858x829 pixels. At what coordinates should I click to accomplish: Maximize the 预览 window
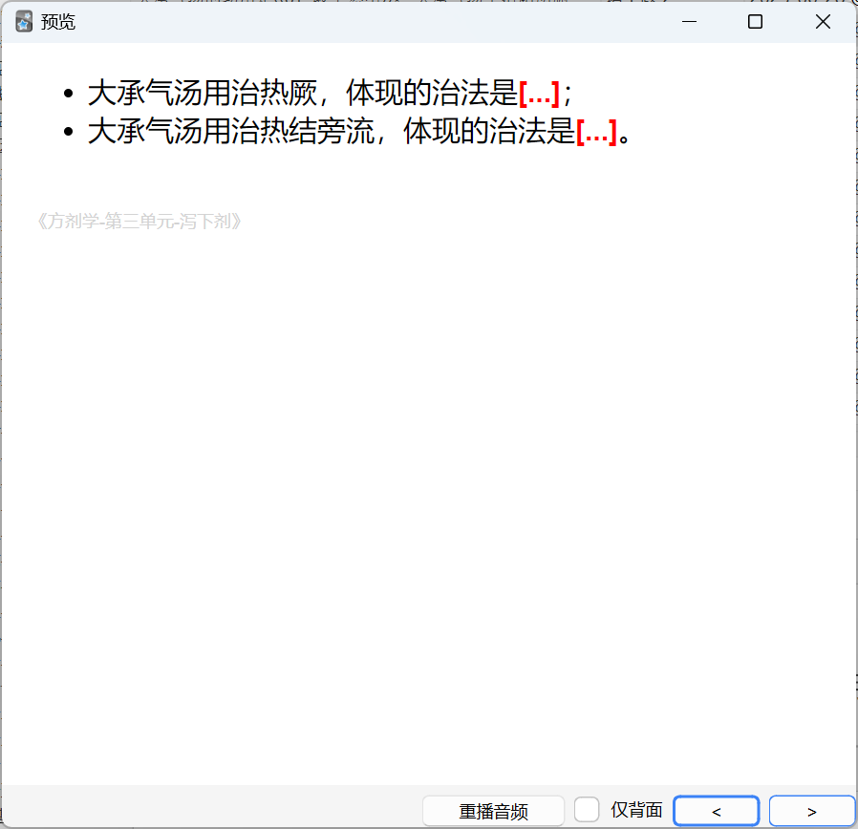point(755,22)
